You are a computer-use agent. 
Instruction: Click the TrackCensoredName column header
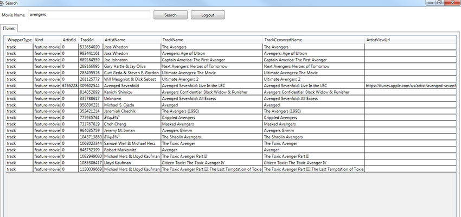313,40
